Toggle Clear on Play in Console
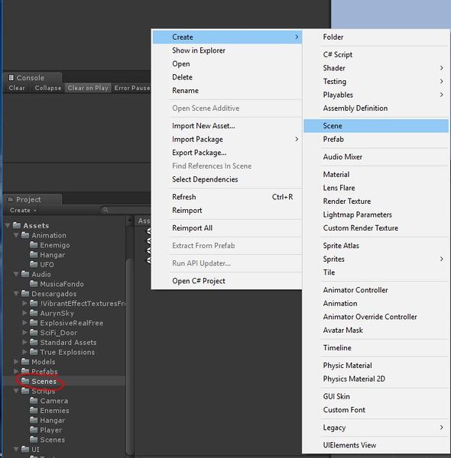The height and width of the screenshot is (458, 451). pos(88,88)
